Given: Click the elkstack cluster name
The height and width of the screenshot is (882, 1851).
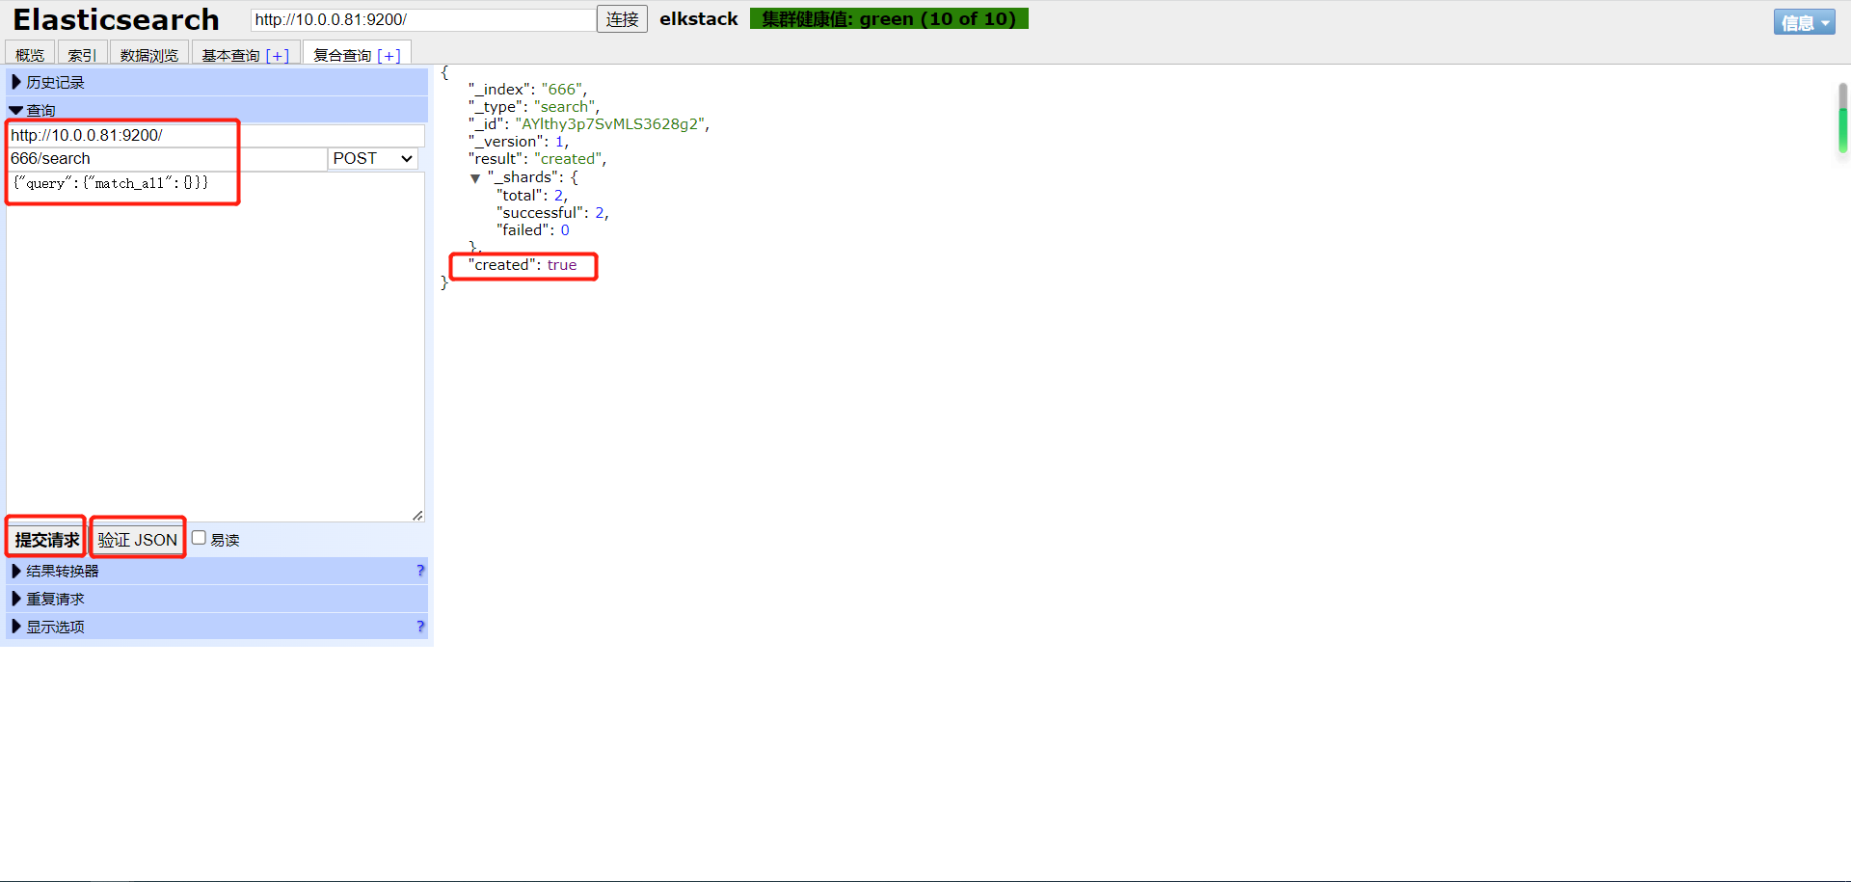Looking at the screenshot, I should (699, 19).
